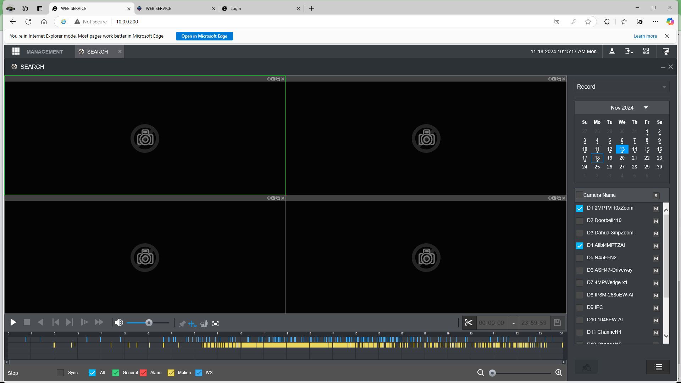This screenshot has height=383, width=681.
Task: Open the logout menu icon
Action: [x=629, y=51]
